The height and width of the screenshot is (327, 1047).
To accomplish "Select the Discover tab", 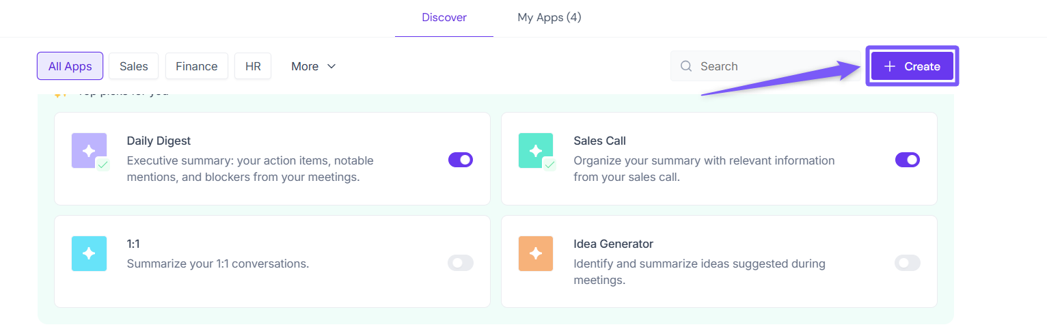I will tap(444, 18).
